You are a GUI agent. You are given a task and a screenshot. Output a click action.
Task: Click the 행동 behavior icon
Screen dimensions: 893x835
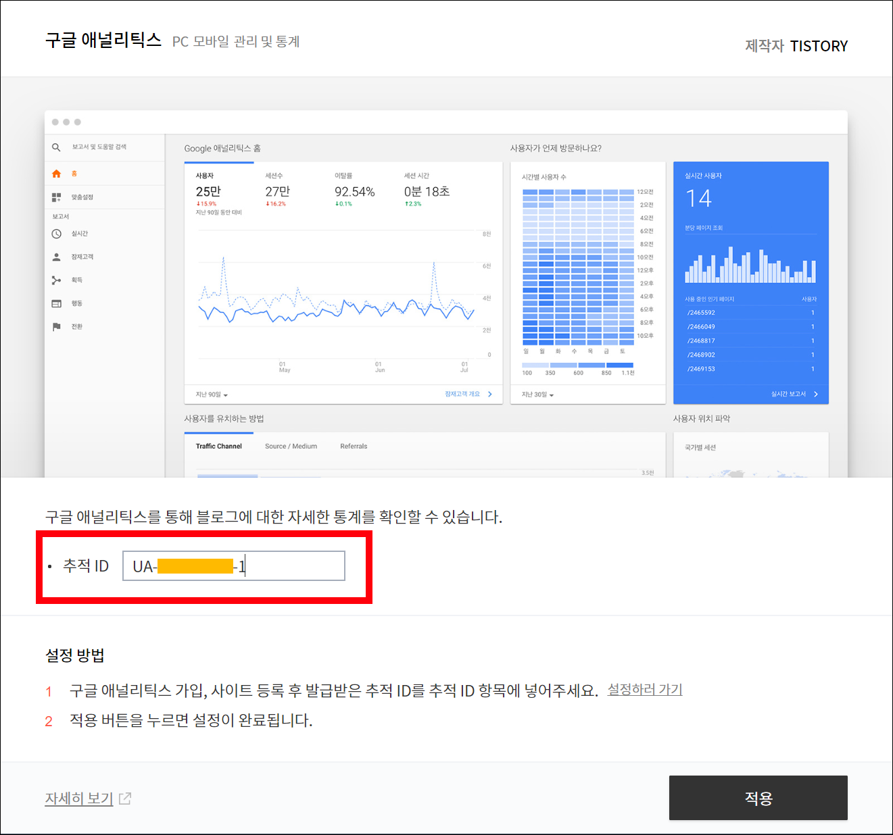(x=56, y=303)
